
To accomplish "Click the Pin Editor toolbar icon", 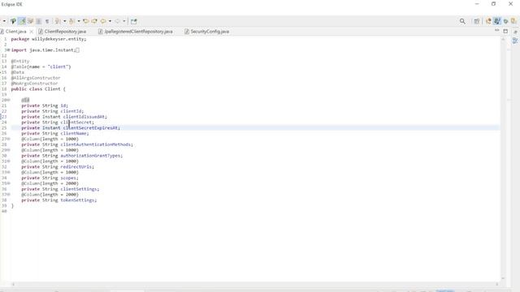I will click(x=133, y=21).
